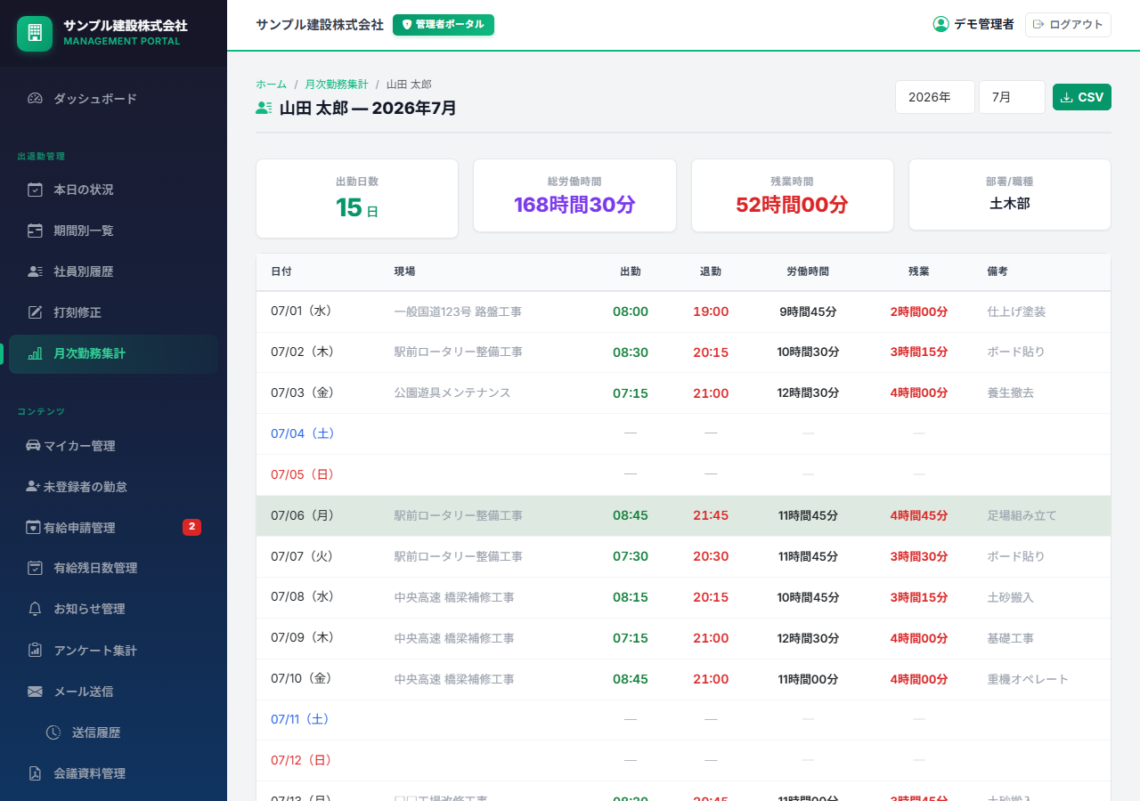
Task: Click the 部署/職種 土木部 card
Action: pos(1010,195)
